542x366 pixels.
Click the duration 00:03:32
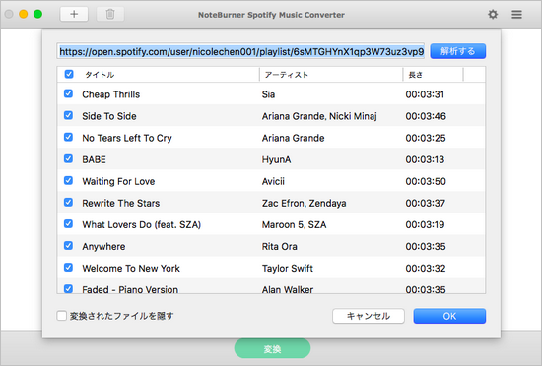point(426,269)
